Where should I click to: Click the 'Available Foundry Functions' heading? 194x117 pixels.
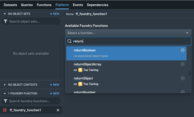(86, 26)
